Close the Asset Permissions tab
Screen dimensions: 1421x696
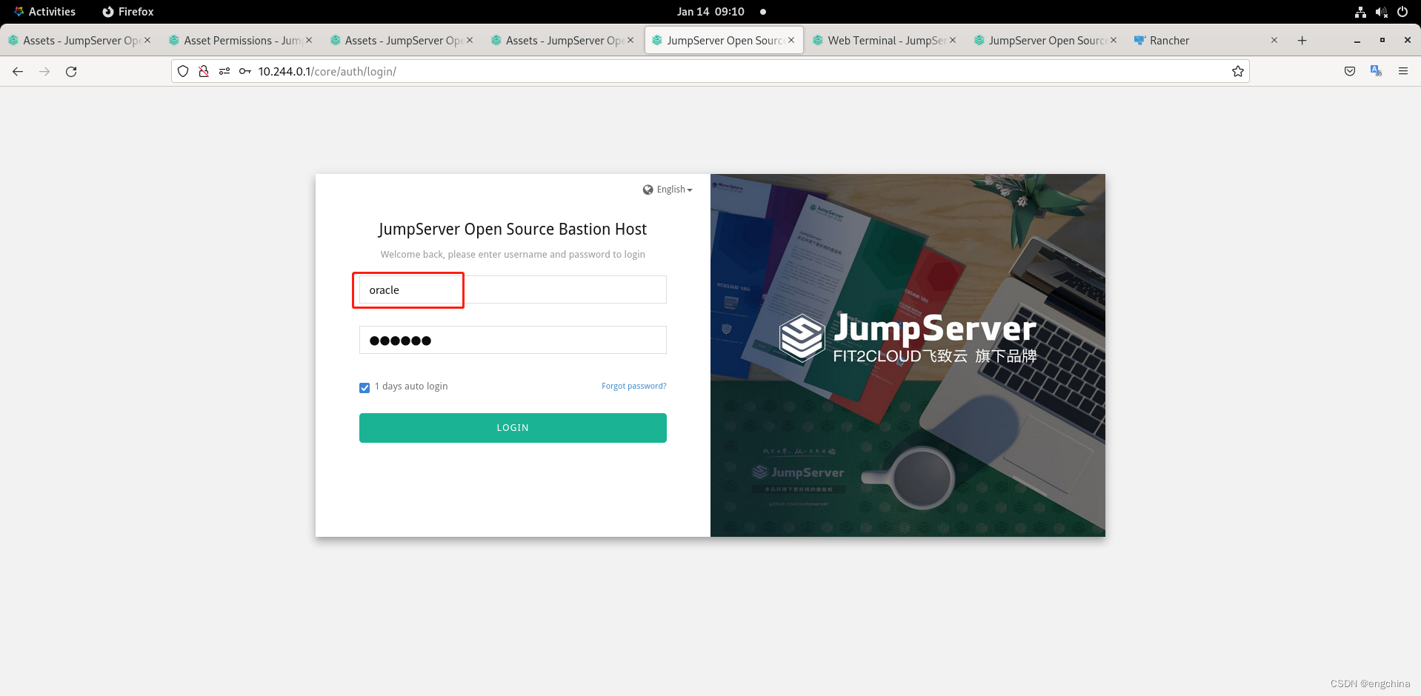[x=308, y=40]
